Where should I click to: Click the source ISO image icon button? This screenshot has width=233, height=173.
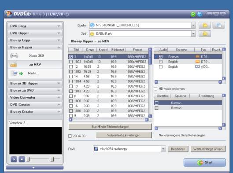click(219, 25)
